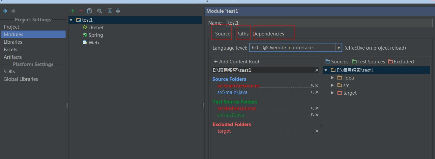Click the Copy module toolbar icon
435x159 pixels.
click(x=89, y=11)
